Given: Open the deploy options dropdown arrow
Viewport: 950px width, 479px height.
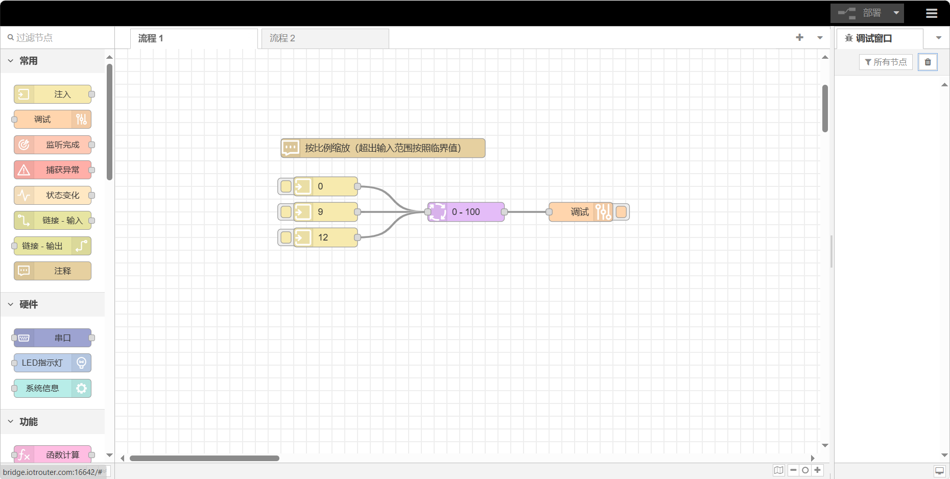Looking at the screenshot, I should [896, 13].
